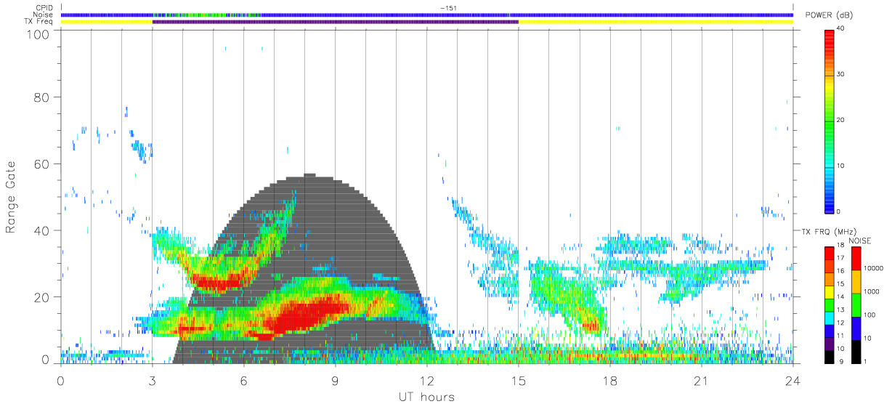Pick the green 13-14 MHz TX FRQ swatch

(x=828, y=304)
